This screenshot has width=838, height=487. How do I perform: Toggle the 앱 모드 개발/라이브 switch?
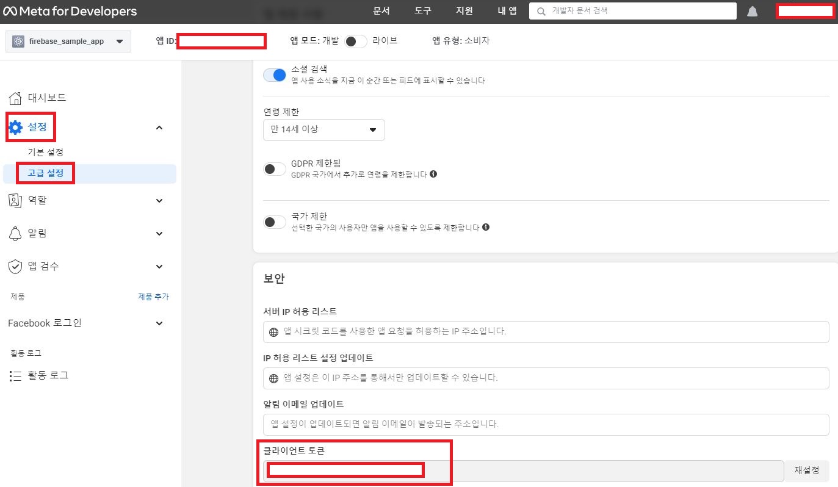tap(355, 41)
